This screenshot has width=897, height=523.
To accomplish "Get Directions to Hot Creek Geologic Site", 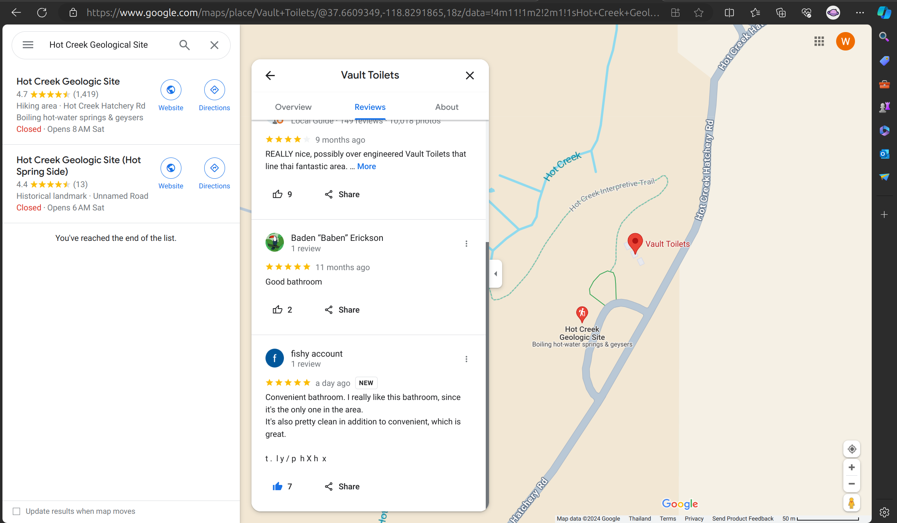I will tap(214, 96).
